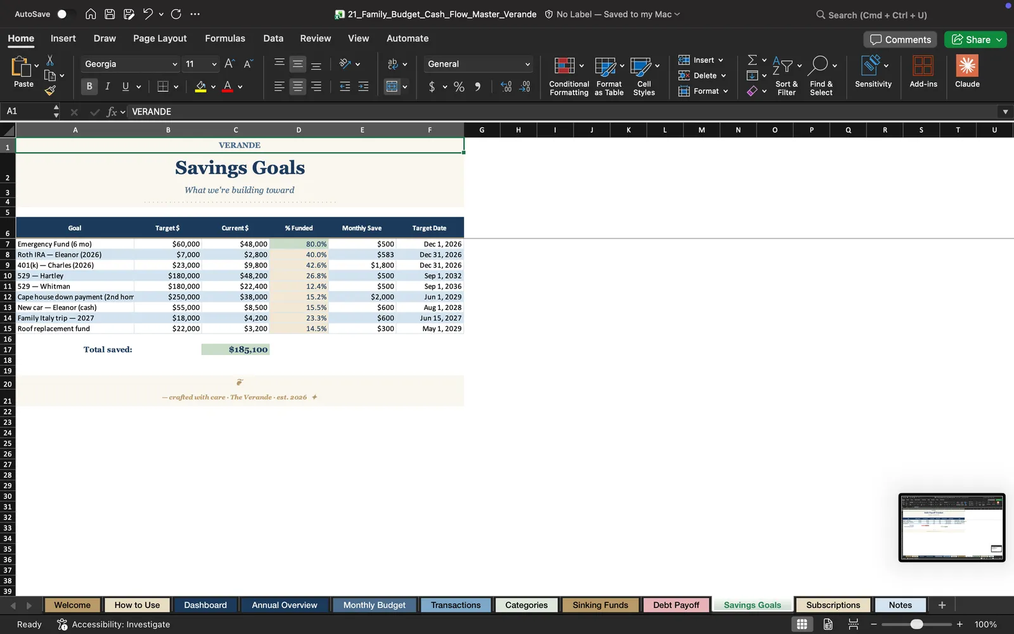The width and height of the screenshot is (1014, 634).
Task: Click the Redo arrow icon
Action: pos(176,14)
